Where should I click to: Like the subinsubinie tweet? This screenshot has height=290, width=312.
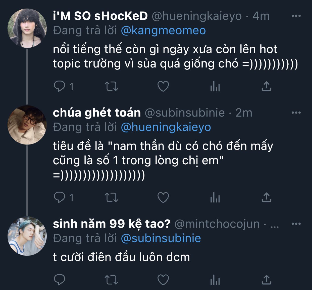tap(163, 198)
